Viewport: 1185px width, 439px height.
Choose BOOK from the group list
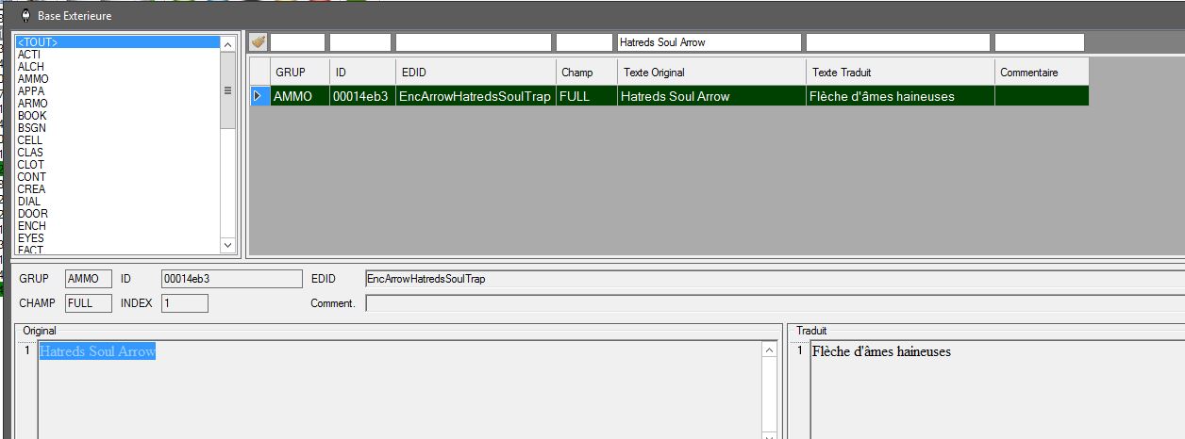pos(32,116)
